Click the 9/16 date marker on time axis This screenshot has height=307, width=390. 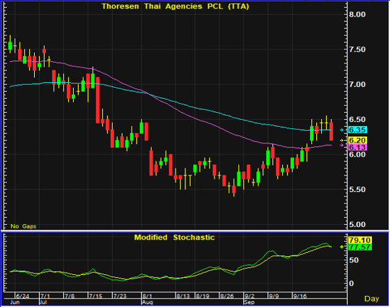tap(299, 296)
